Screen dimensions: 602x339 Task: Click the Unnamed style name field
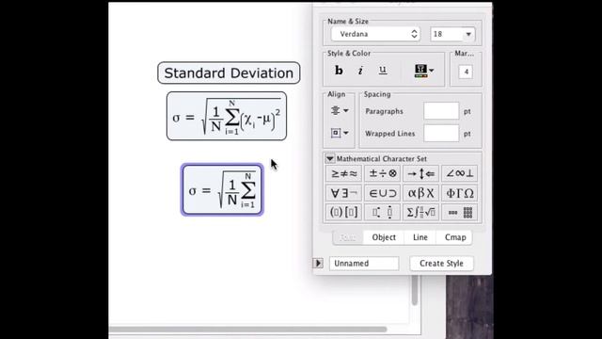tap(364, 264)
